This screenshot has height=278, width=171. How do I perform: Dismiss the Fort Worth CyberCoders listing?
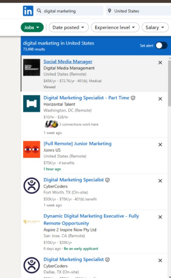pos(160,181)
